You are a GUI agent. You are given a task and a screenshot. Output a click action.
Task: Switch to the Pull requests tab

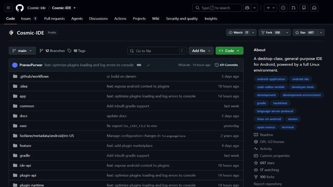[54, 18]
